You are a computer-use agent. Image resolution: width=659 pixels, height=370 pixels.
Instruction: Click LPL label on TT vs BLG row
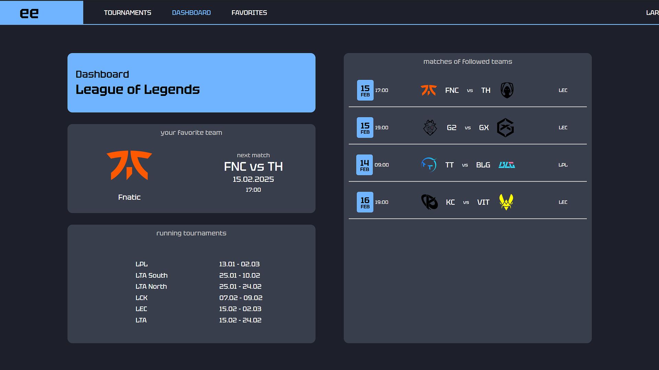click(x=563, y=165)
